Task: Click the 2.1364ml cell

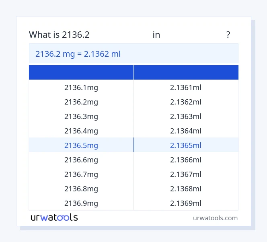Action: click(186, 131)
